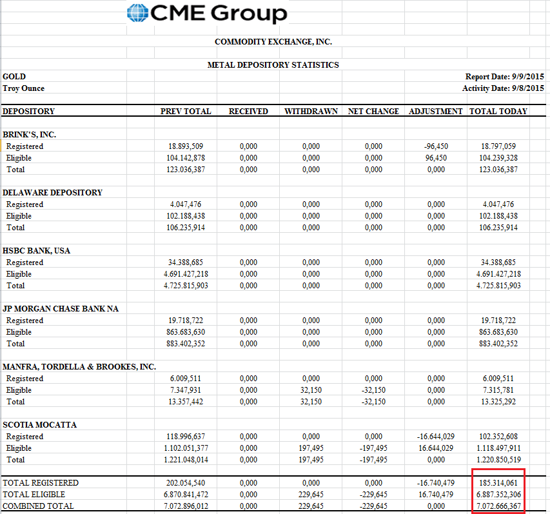Click Brink's prev total 123.036,387

pyautogui.click(x=186, y=170)
